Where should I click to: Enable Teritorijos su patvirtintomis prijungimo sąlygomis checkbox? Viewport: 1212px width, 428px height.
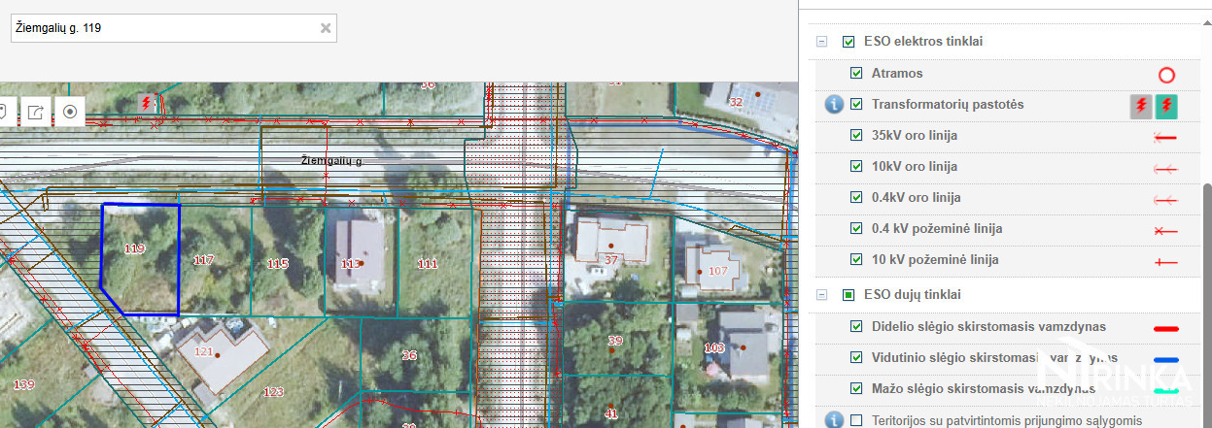pos(856,420)
